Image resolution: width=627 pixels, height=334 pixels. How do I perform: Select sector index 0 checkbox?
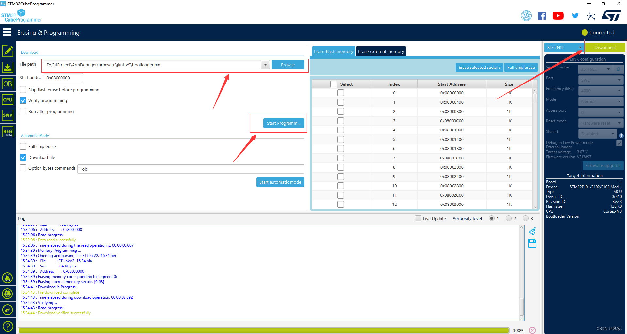340,93
